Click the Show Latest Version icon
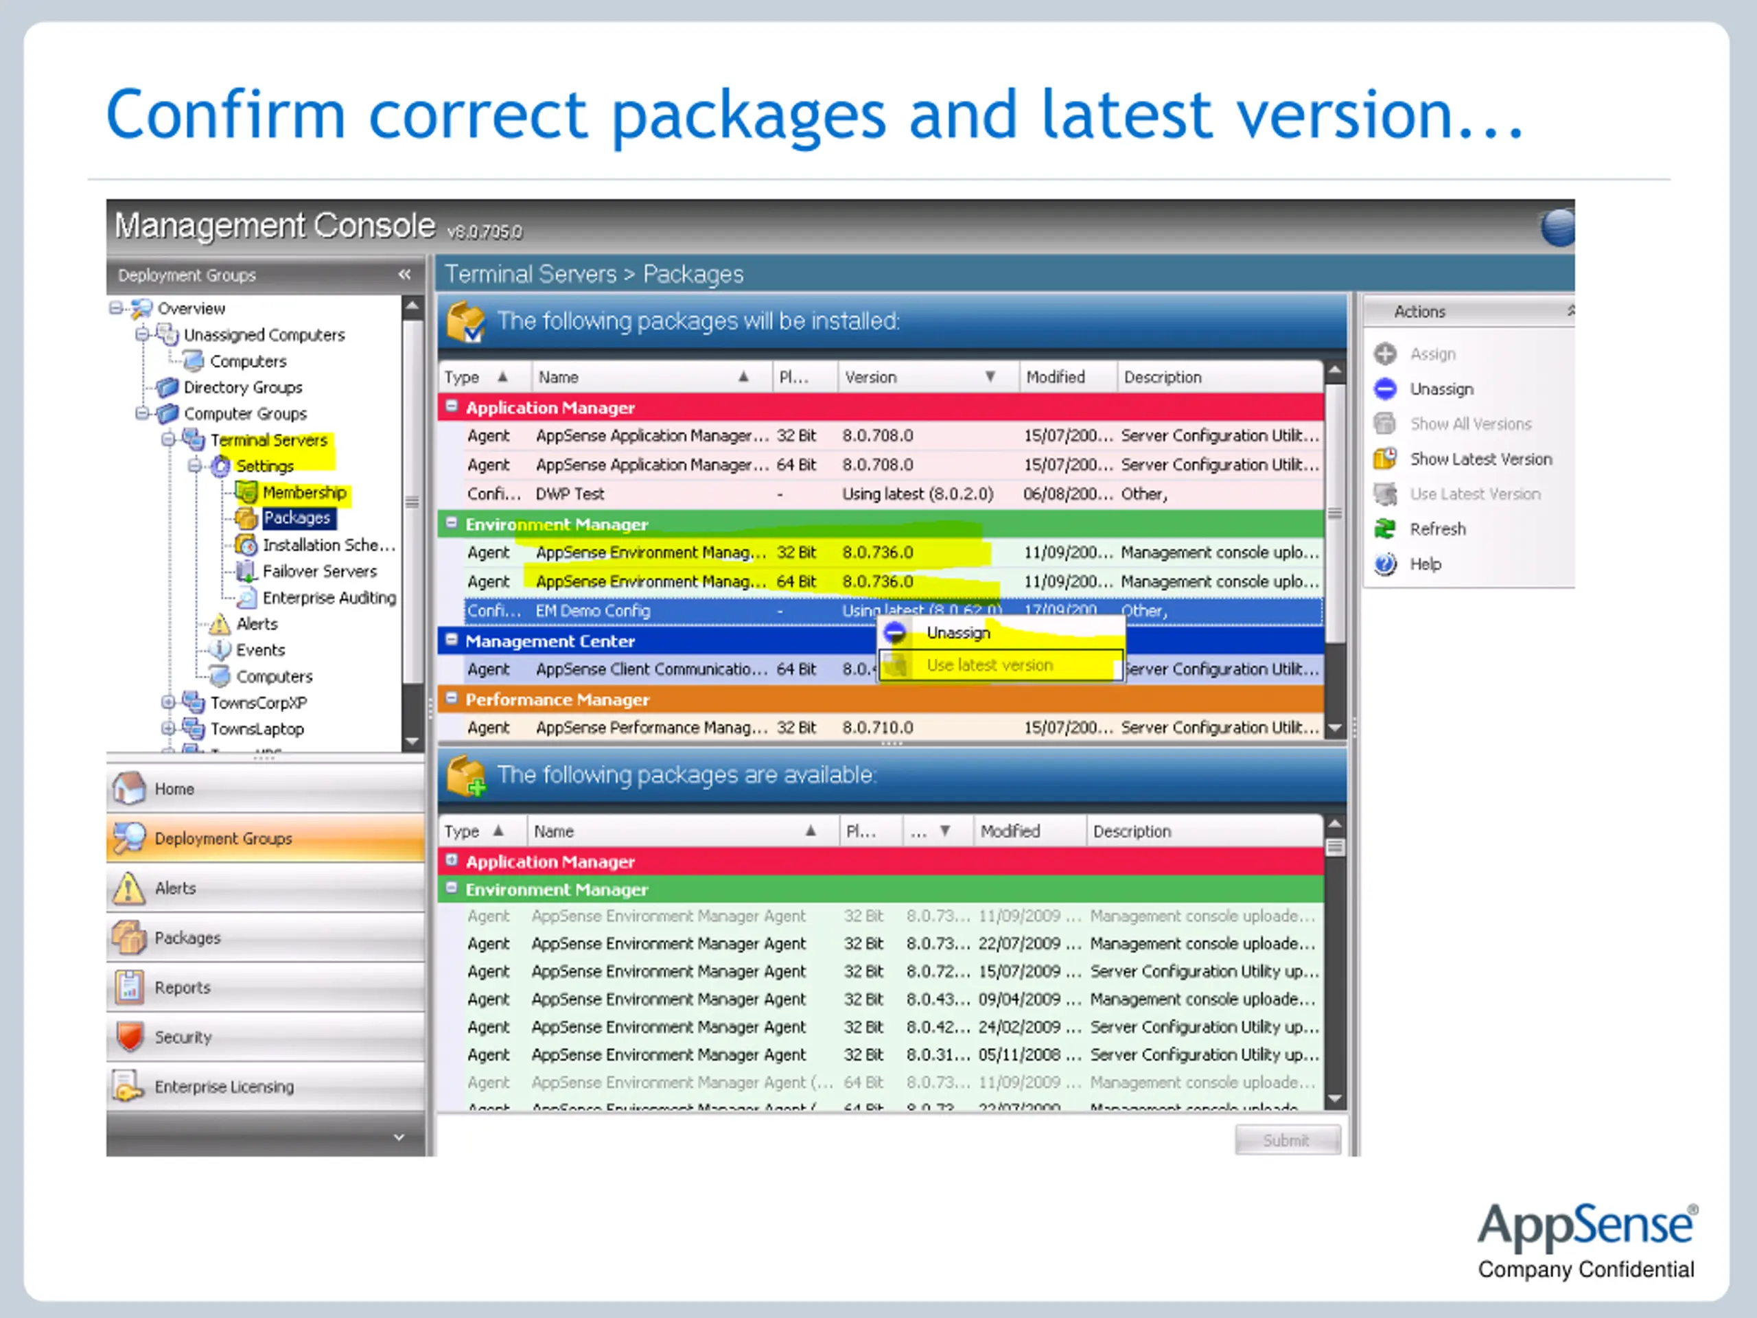The width and height of the screenshot is (1757, 1318). (x=1385, y=459)
